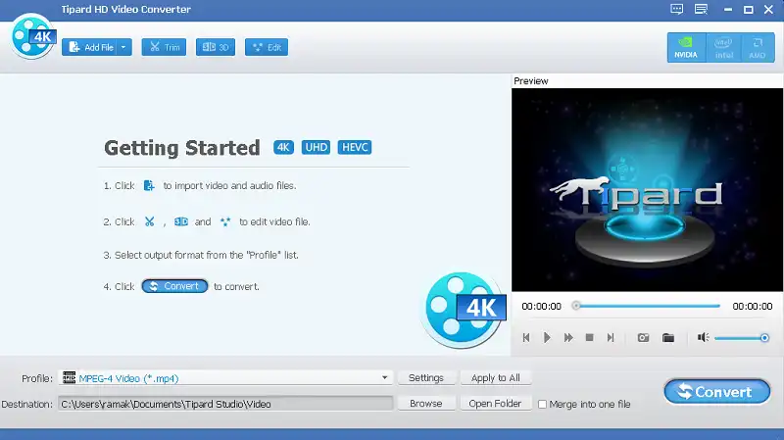Open the video Edit tool
Viewport: 784px width, 440px height.
[x=267, y=47]
